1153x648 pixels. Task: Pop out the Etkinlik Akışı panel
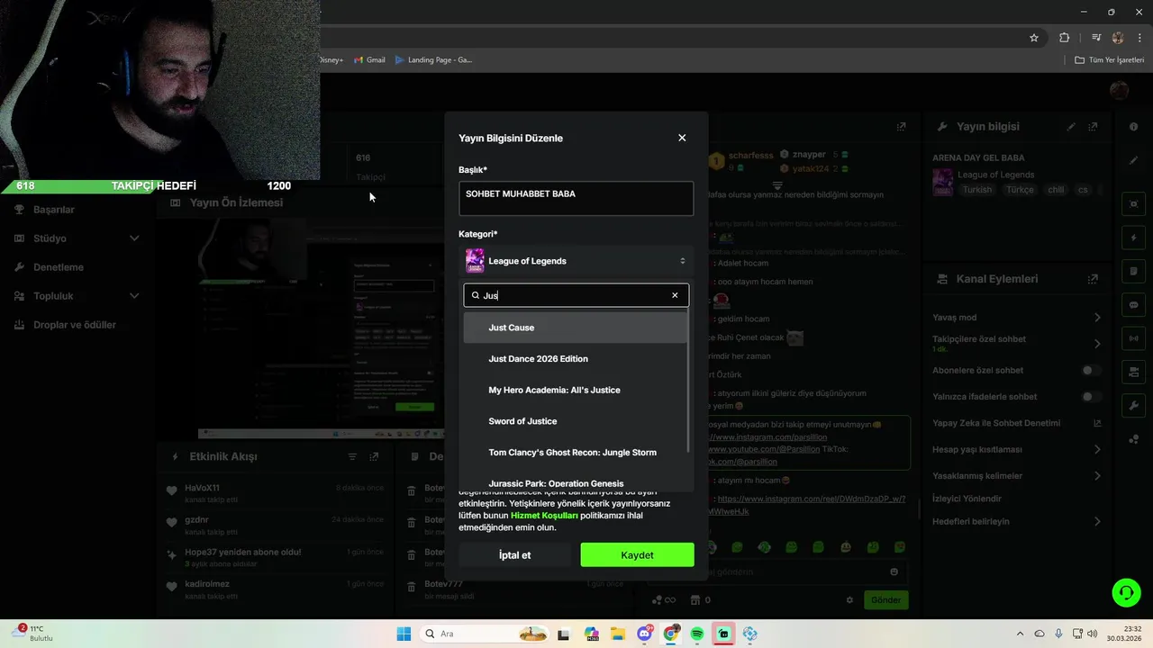[374, 457]
